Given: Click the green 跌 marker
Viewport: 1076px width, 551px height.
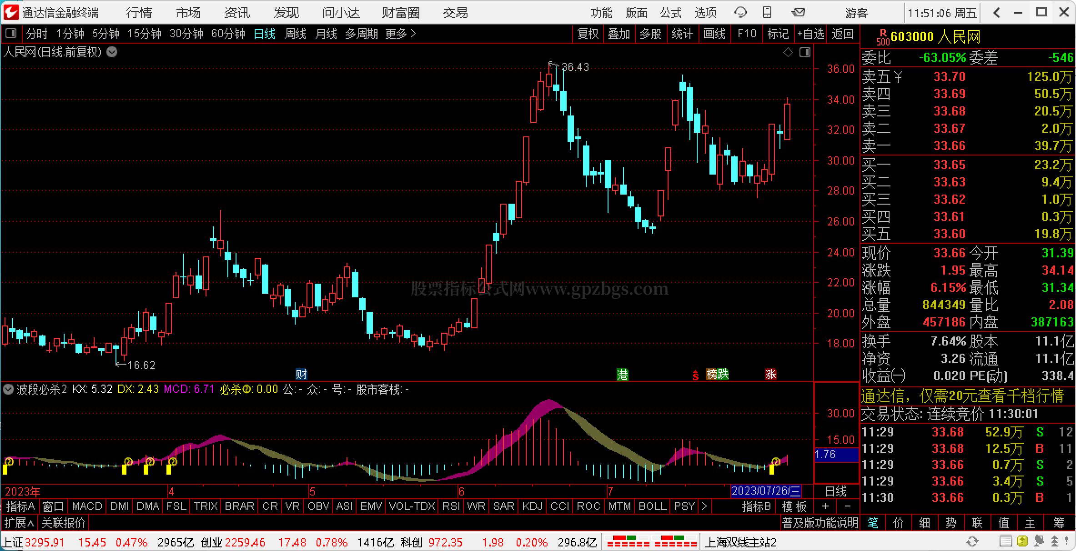Looking at the screenshot, I should pos(723,374).
